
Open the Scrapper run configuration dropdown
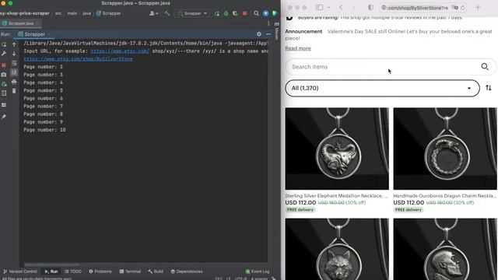192,13
